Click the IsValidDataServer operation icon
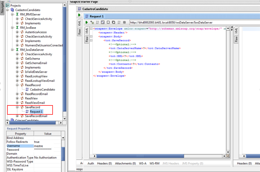The height and width of the screenshot is (172, 260). tap(22, 72)
